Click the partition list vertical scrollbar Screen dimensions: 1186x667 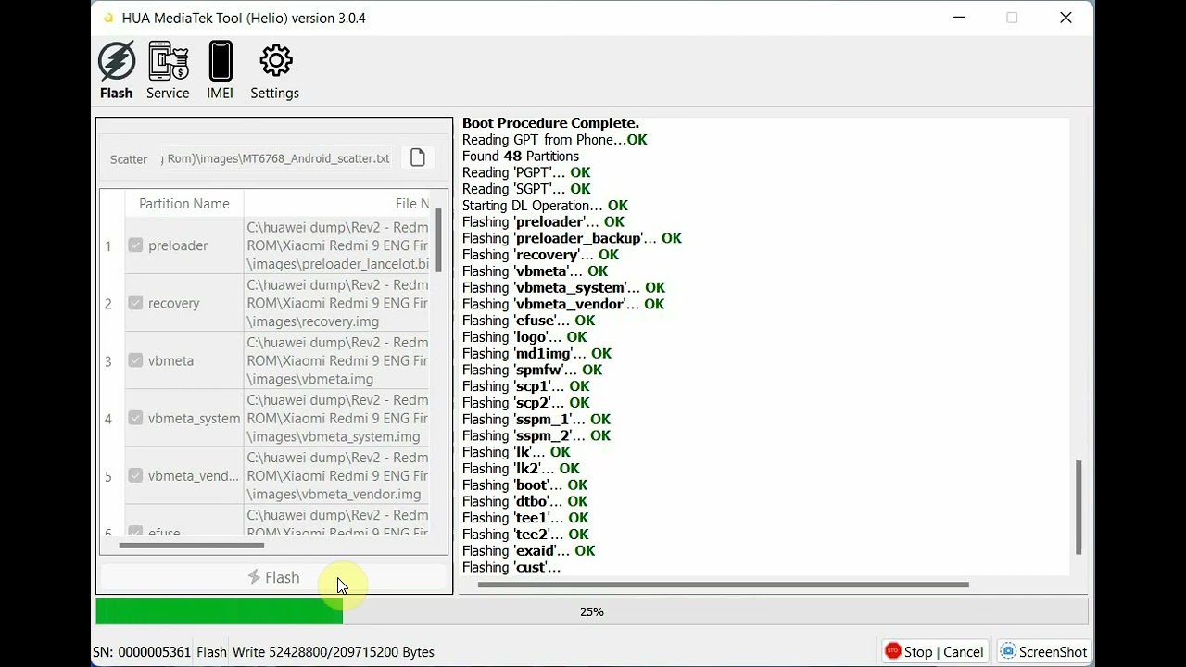(438, 241)
